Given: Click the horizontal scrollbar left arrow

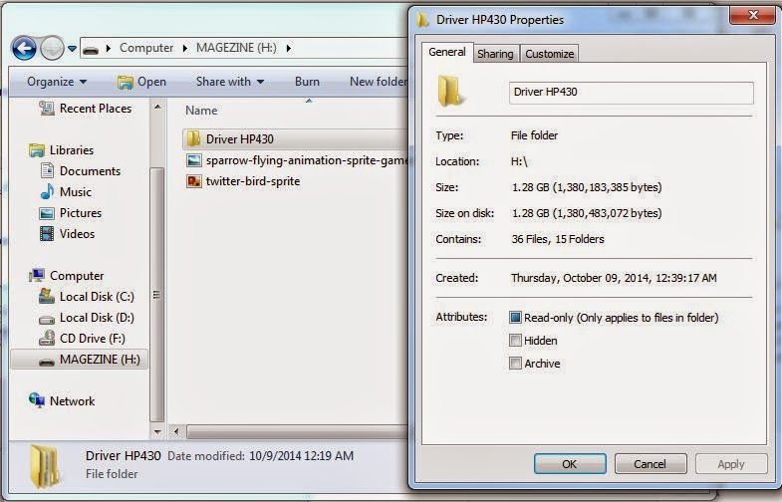Looking at the screenshot, I should [x=175, y=431].
